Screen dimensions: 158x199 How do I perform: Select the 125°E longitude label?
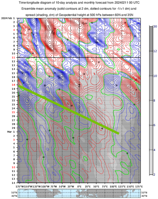click(x=122, y=187)
